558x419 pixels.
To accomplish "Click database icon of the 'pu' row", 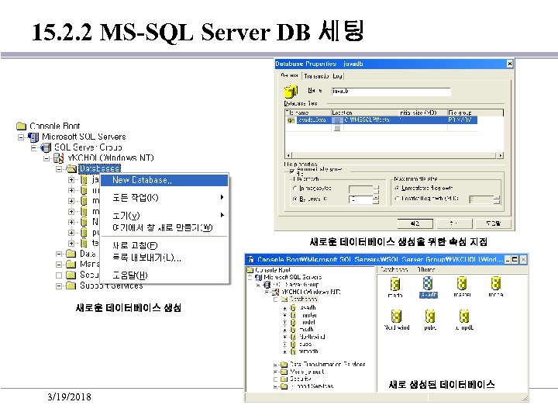I will (x=84, y=232).
